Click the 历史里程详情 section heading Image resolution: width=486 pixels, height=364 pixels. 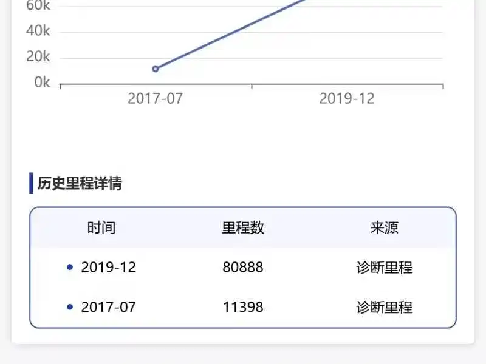point(80,183)
